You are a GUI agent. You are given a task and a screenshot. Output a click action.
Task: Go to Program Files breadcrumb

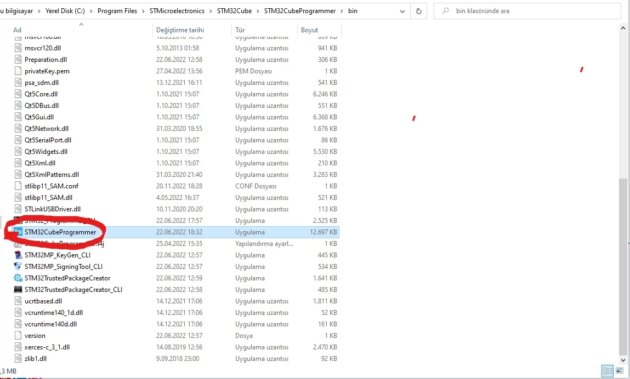point(117,11)
